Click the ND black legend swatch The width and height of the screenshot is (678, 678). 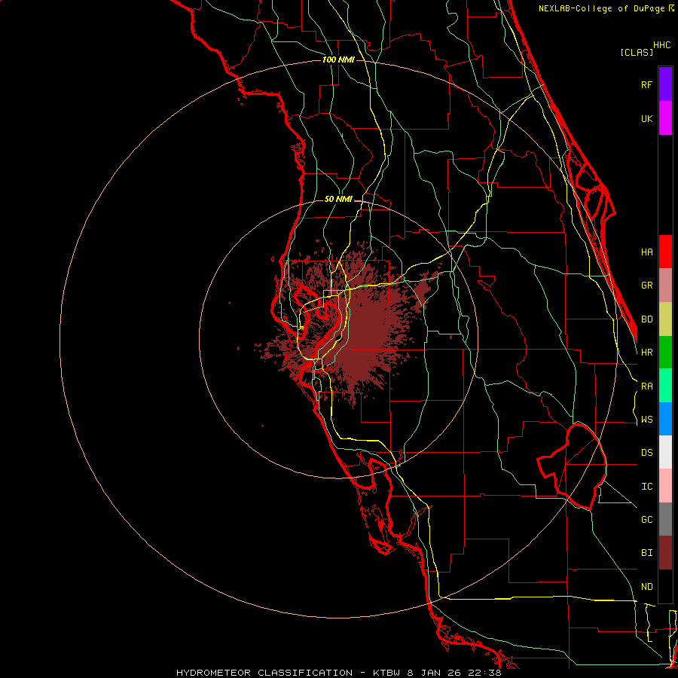pos(665,586)
